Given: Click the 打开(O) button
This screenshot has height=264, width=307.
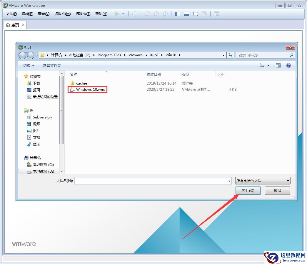Looking at the screenshot, I should click(248, 191).
